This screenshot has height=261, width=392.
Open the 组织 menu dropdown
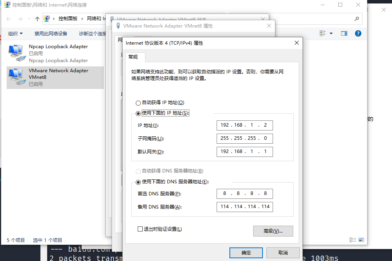pos(15,33)
